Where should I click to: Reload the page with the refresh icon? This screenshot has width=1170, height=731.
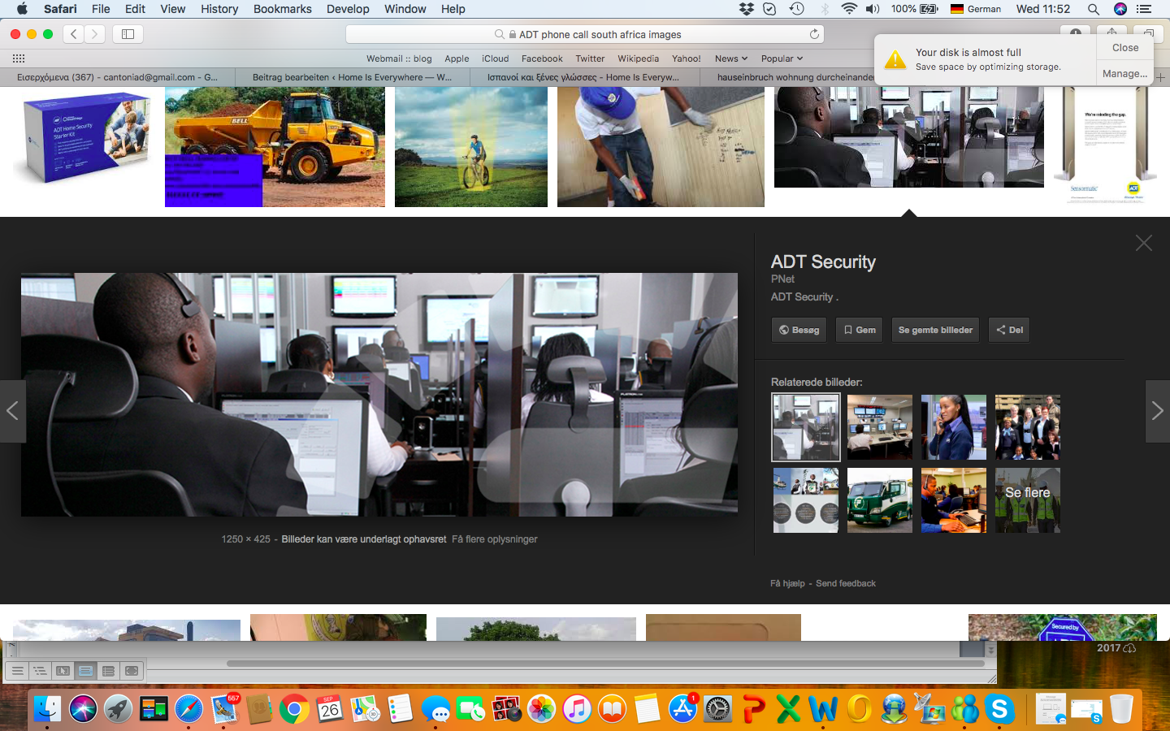point(814,34)
